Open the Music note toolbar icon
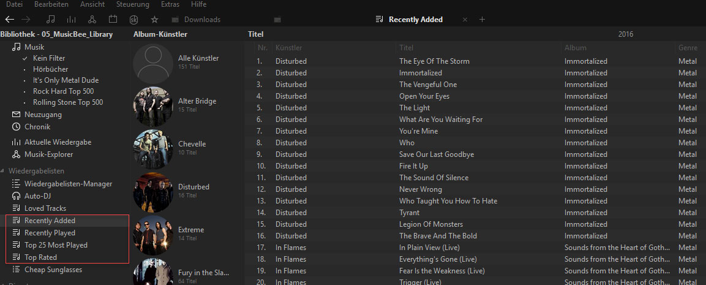 pos(51,20)
